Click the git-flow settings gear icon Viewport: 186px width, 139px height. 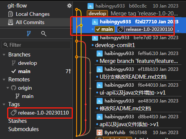click(x=69, y=6)
